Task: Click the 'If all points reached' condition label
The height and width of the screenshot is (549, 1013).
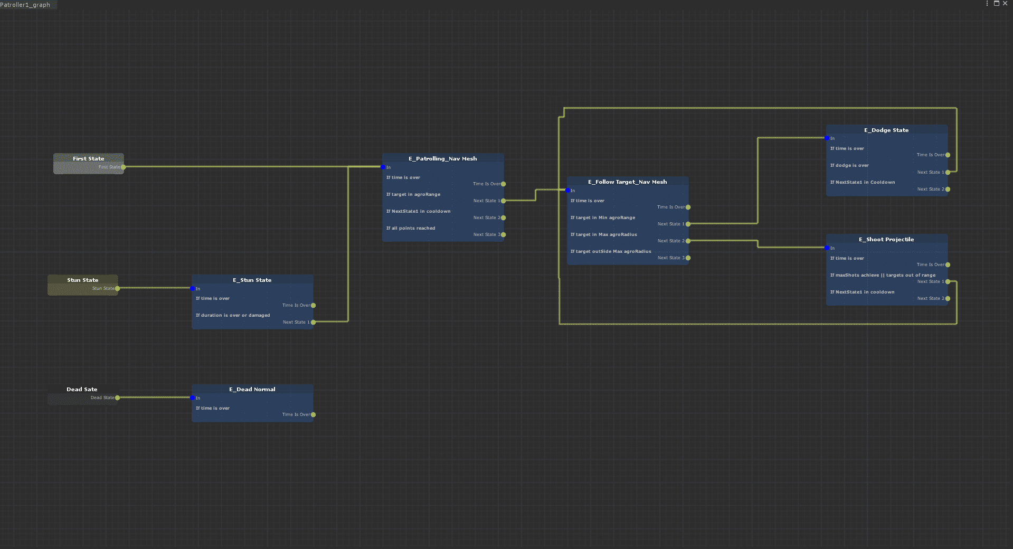Action: pos(411,229)
